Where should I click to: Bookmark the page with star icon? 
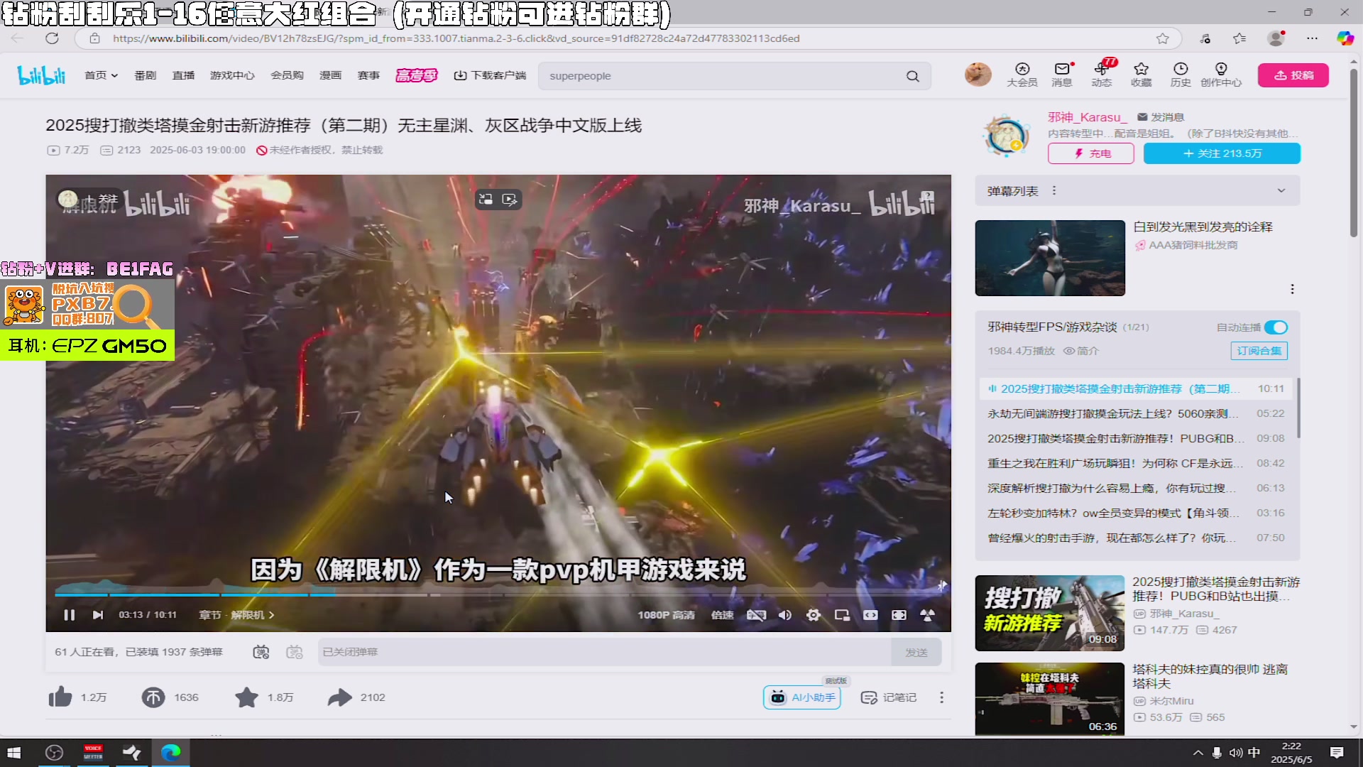1162,38
